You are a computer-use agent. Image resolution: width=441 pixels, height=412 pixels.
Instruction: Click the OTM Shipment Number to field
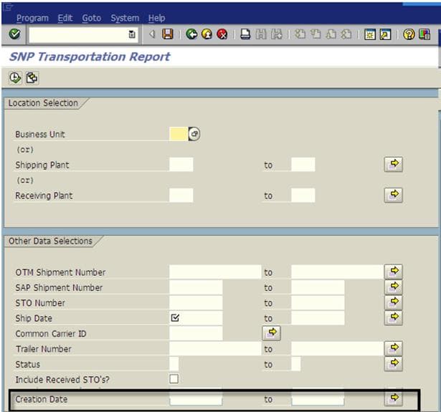pos(338,272)
